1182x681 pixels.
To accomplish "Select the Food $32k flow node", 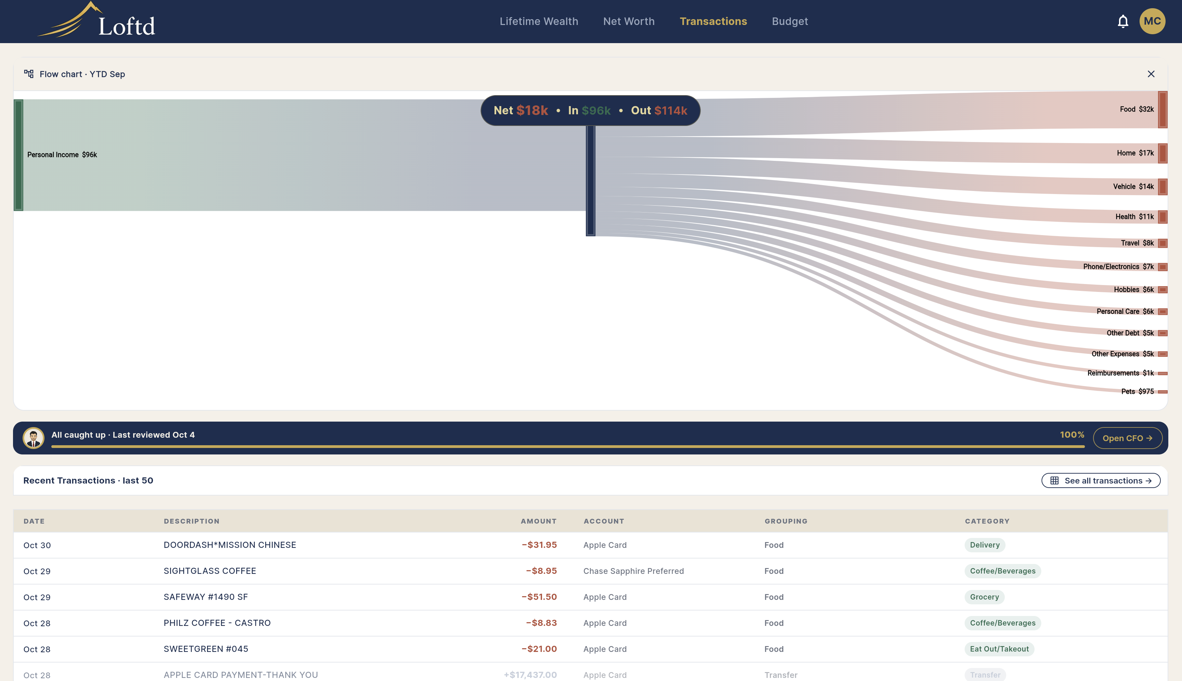I will pos(1162,110).
